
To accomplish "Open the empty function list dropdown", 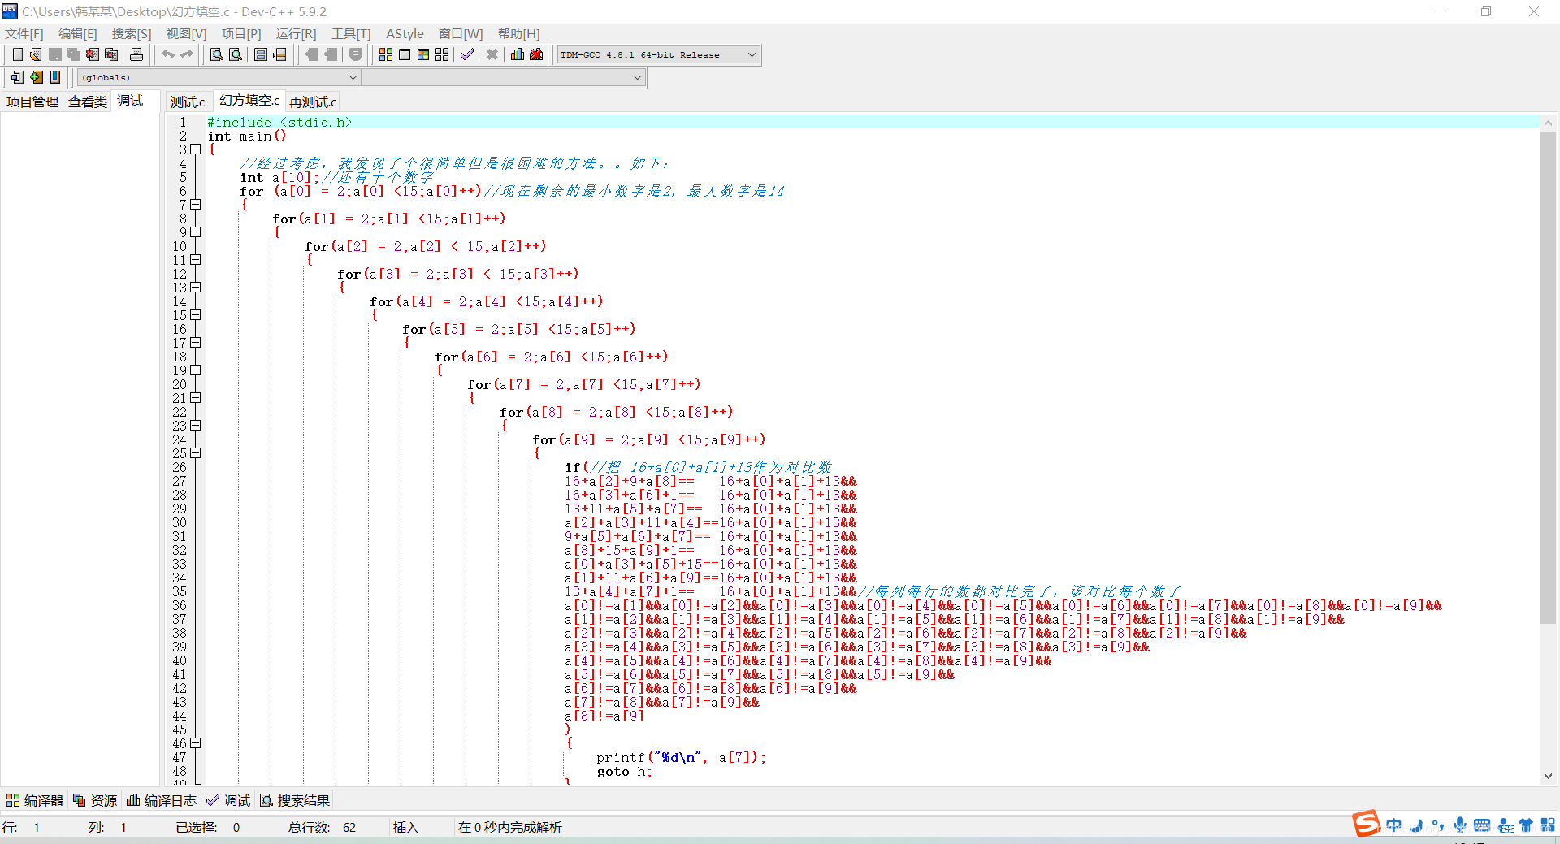I will pos(504,77).
